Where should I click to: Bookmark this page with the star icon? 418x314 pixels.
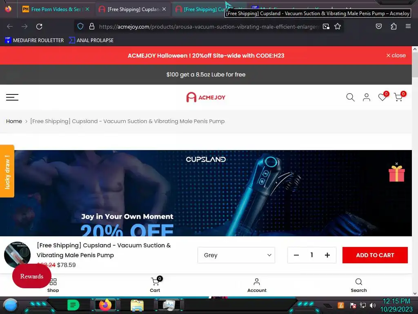coord(338,26)
